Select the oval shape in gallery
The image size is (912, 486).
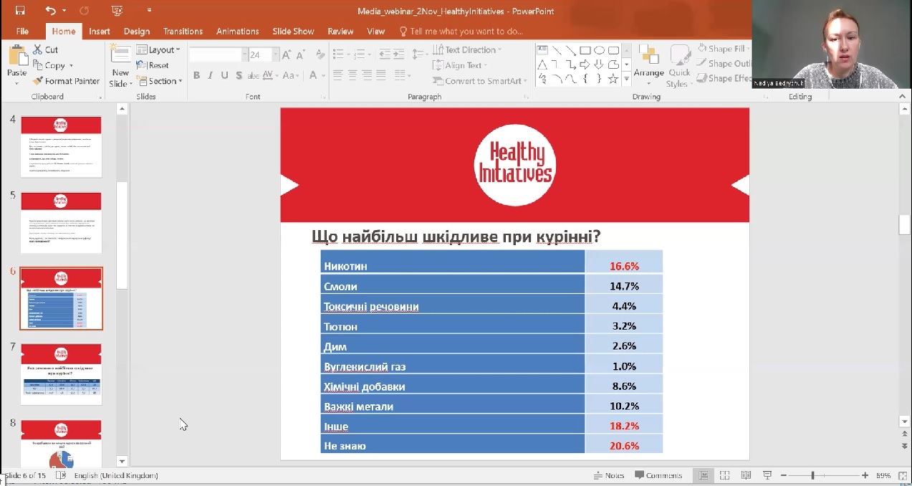point(599,50)
